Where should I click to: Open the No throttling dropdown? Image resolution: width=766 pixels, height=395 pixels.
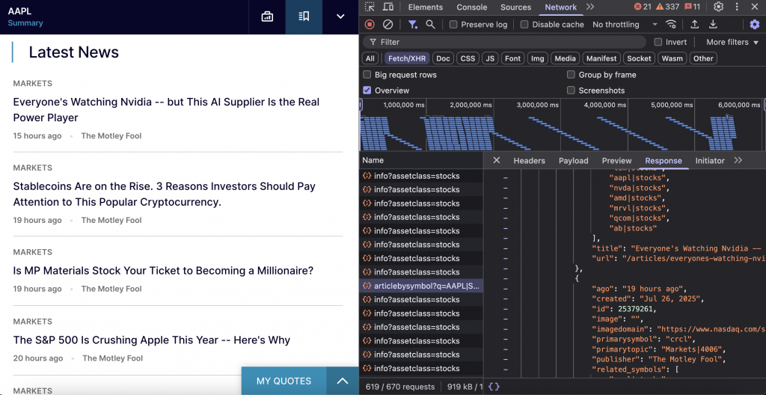621,25
